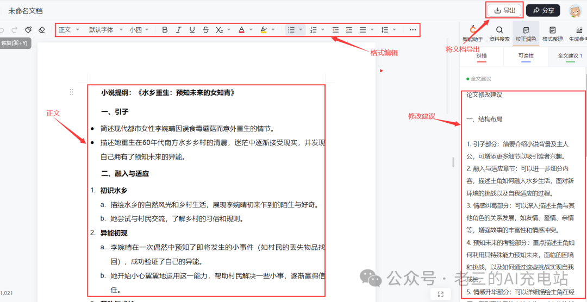Switch to the 可读性 tab
The width and height of the screenshot is (587, 302).
(526, 56)
